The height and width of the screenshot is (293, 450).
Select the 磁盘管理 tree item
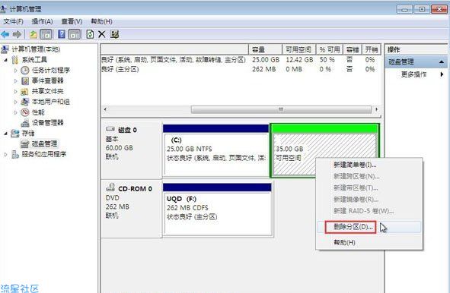[x=44, y=143]
